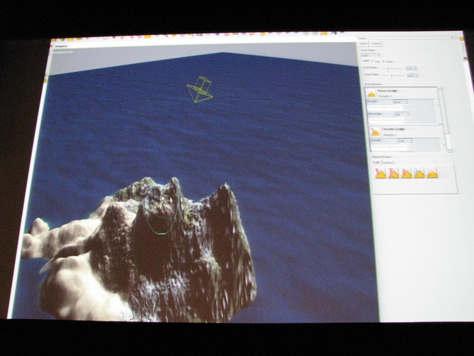Screen dimensions: 474x356
Task: Click Noise Sculpt Strength value spinner
Action: click(400, 102)
